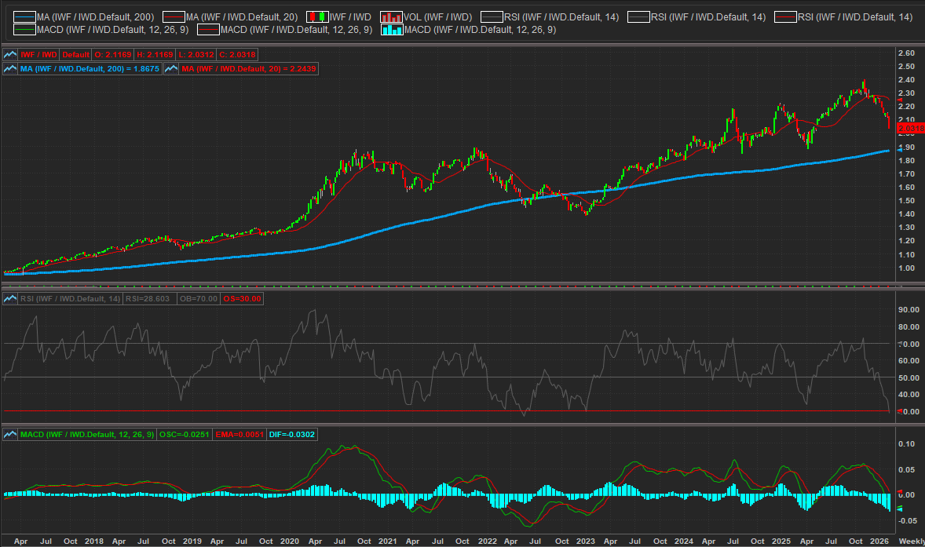Toggle the red-line RSI legend entry
The width and height of the screenshot is (925, 547).
coord(785,16)
